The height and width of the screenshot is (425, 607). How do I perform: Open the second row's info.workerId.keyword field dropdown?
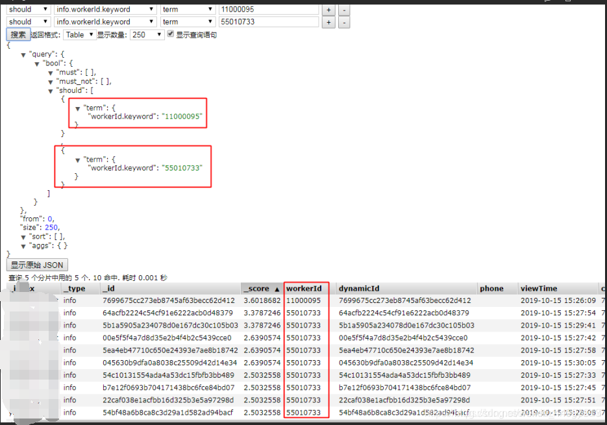coord(105,21)
